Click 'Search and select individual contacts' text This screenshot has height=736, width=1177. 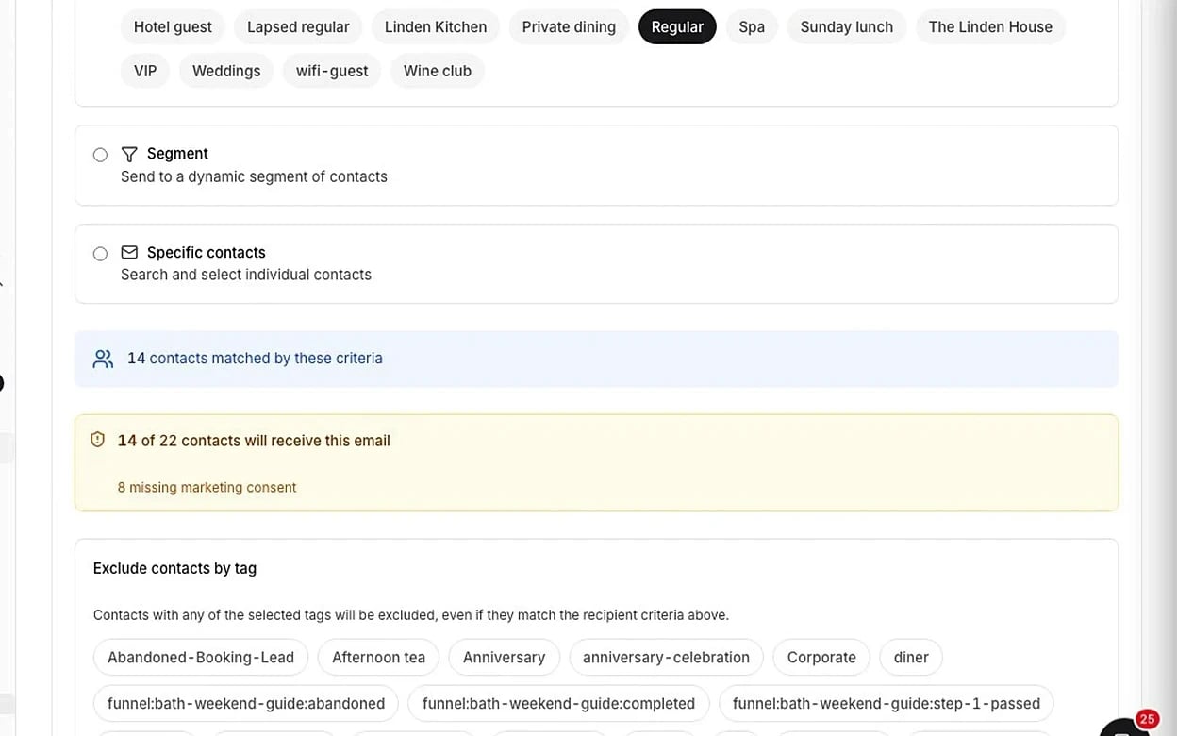click(246, 275)
